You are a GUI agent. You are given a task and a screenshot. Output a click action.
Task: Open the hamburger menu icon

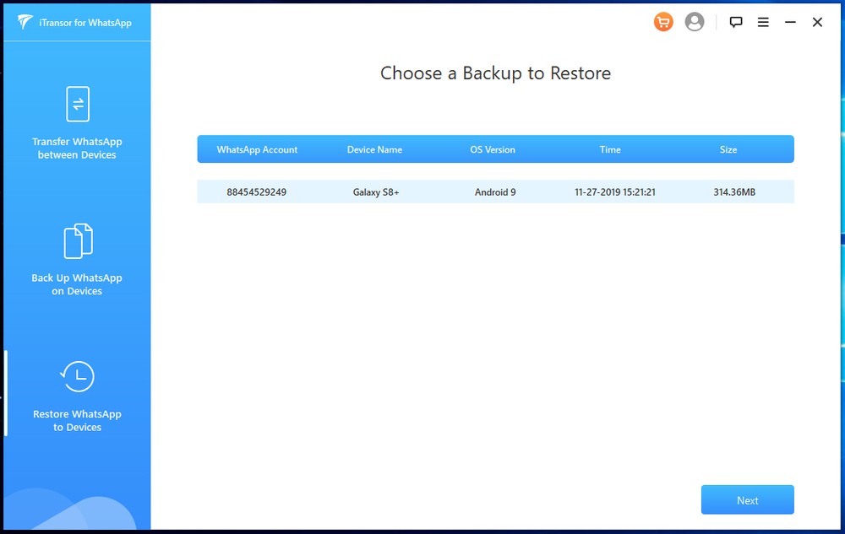point(763,22)
